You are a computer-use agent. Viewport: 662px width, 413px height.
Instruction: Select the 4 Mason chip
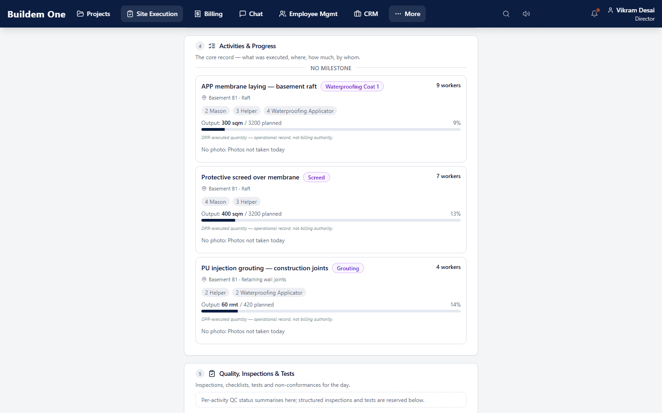click(x=216, y=202)
